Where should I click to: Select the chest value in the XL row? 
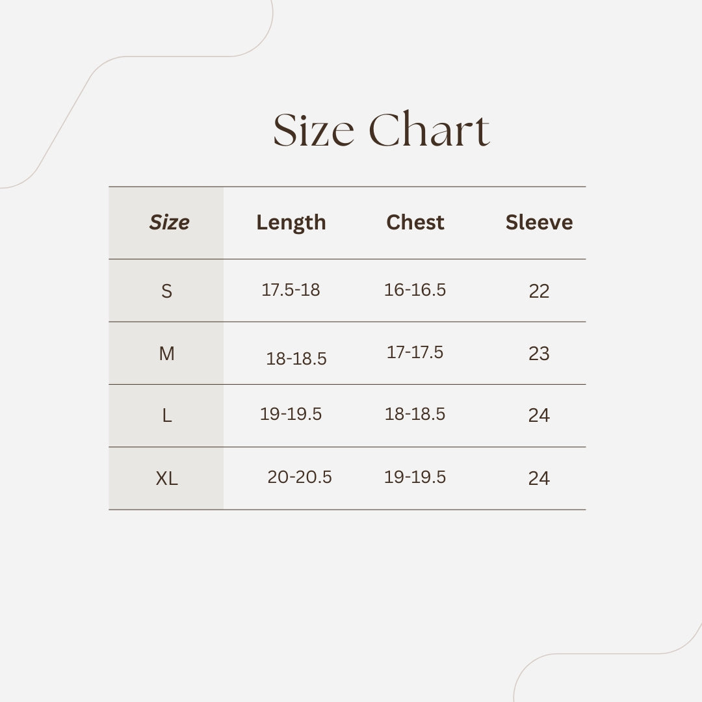[415, 477]
